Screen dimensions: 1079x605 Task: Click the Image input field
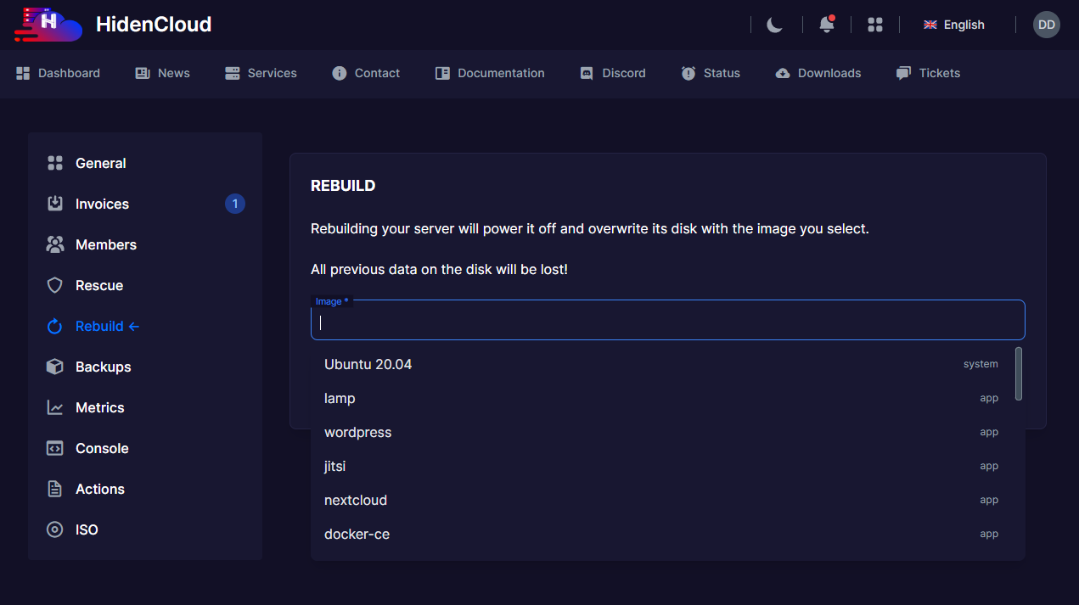click(x=667, y=322)
